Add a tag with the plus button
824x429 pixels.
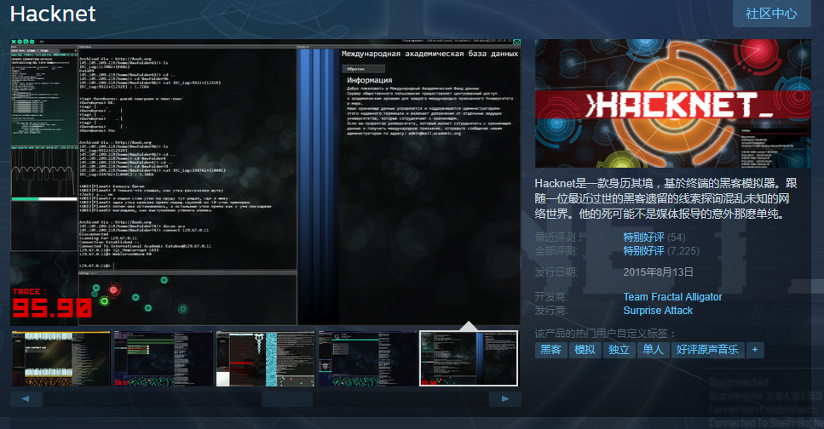755,350
